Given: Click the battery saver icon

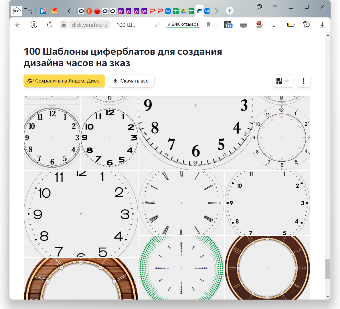Looking at the screenshot, I should pos(291,25).
